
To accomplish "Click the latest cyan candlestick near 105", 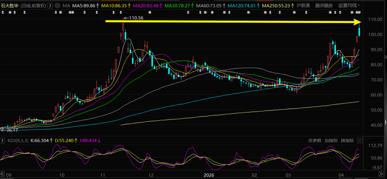I will (x=359, y=32).
